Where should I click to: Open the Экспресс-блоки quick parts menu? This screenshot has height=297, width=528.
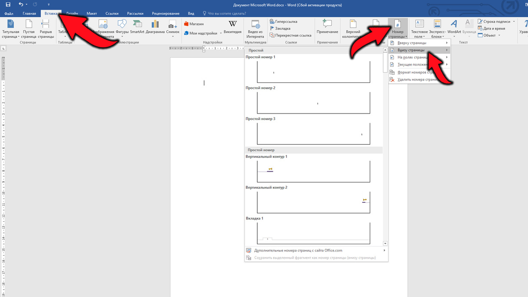[x=437, y=29]
